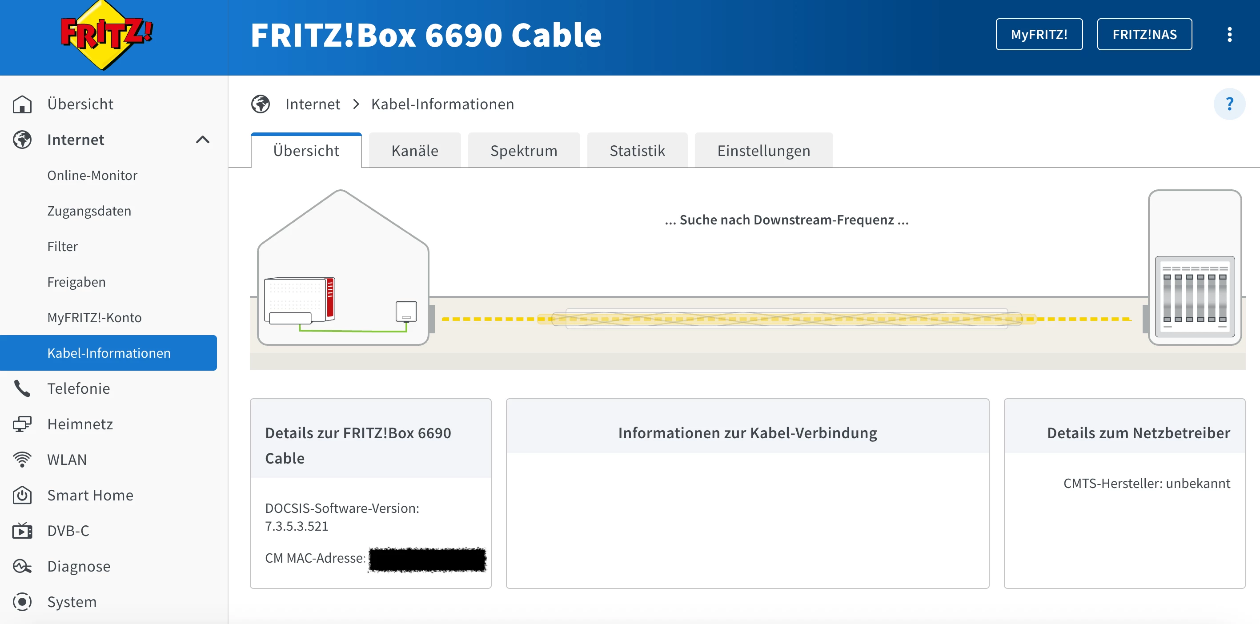Open Online-Monitor in the sidebar
The height and width of the screenshot is (624, 1260).
pos(92,175)
